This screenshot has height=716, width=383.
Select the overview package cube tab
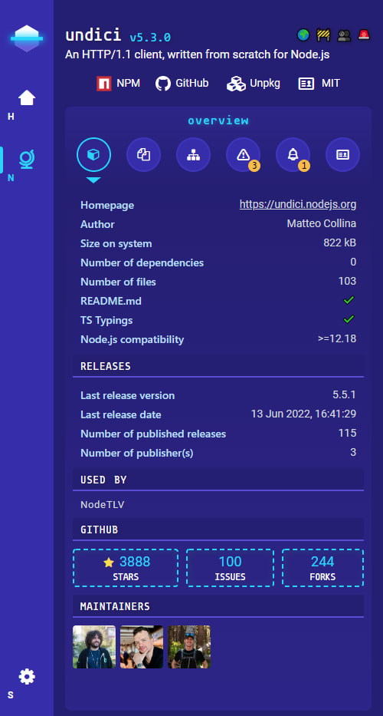click(x=93, y=155)
